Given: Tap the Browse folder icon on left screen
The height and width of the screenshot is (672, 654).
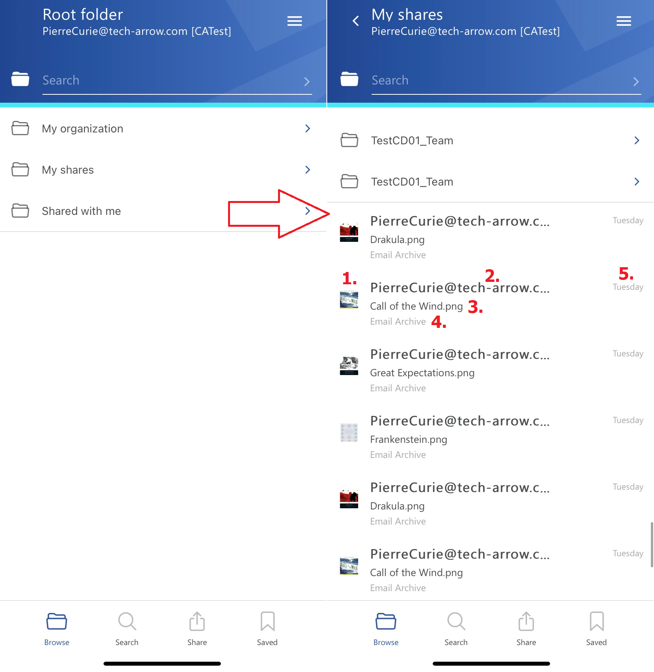Looking at the screenshot, I should [57, 621].
